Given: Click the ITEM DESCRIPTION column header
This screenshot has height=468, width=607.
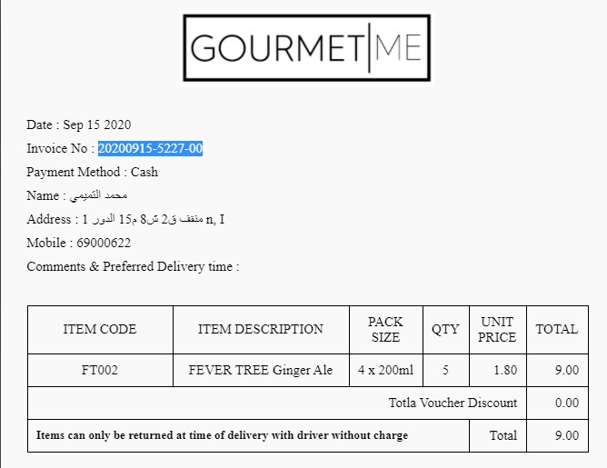Looking at the screenshot, I should coord(261,329).
